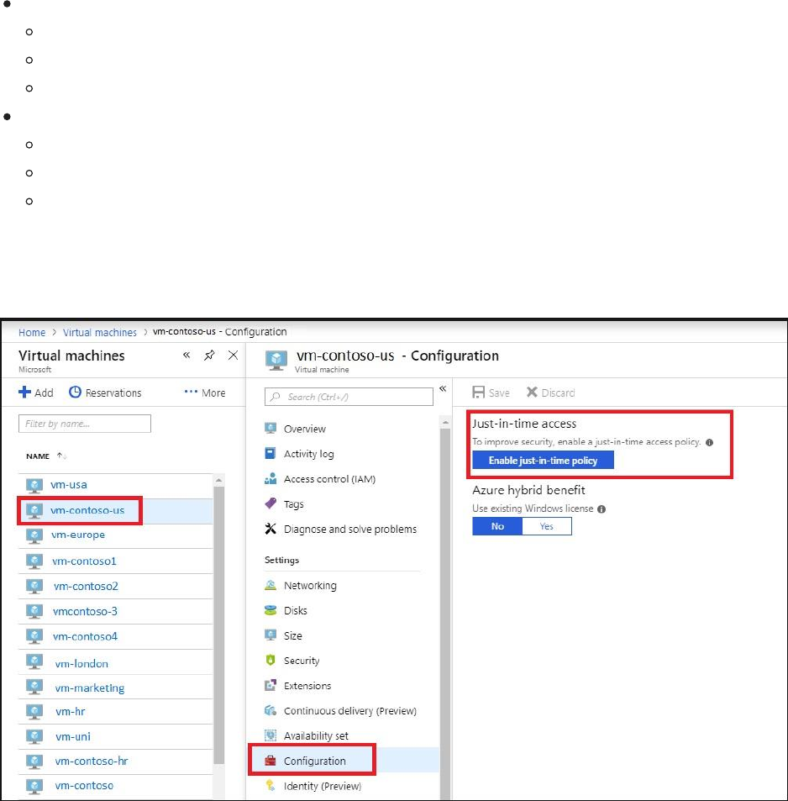Collapse the Virtual machines blade
Image resolution: width=788 pixels, height=801 pixels.
pos(186,355)
